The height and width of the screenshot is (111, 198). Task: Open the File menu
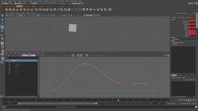[2, 1]
